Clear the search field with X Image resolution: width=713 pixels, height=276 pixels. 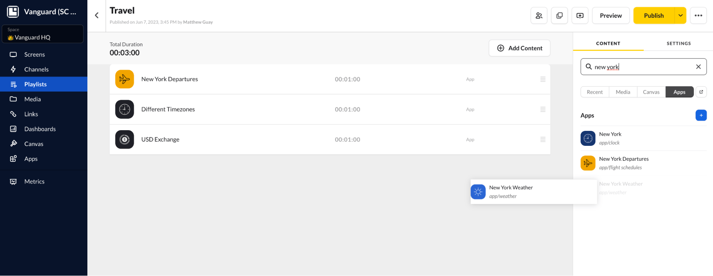click(698, 67)
